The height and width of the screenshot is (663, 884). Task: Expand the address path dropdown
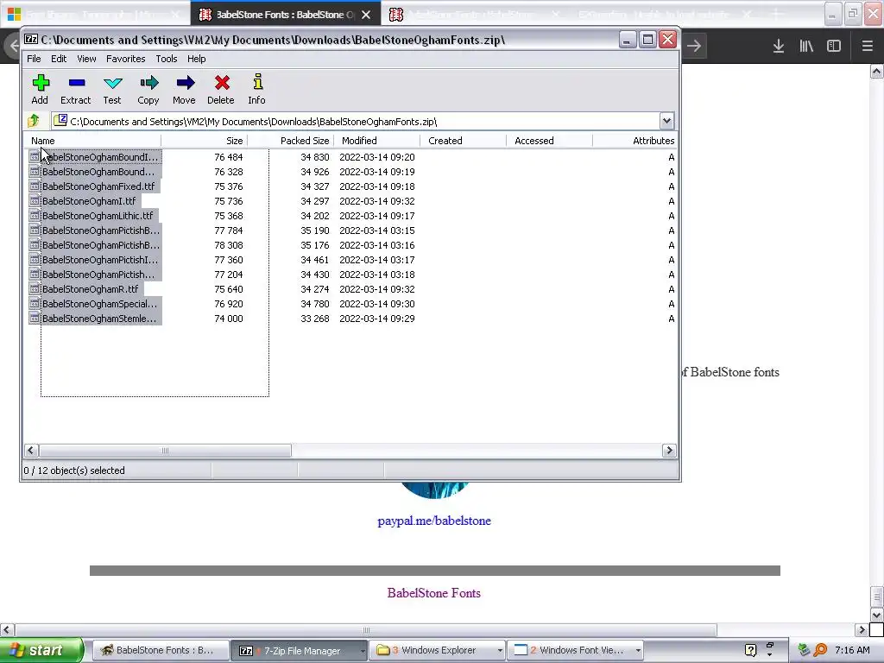click(x=666, y=121)
